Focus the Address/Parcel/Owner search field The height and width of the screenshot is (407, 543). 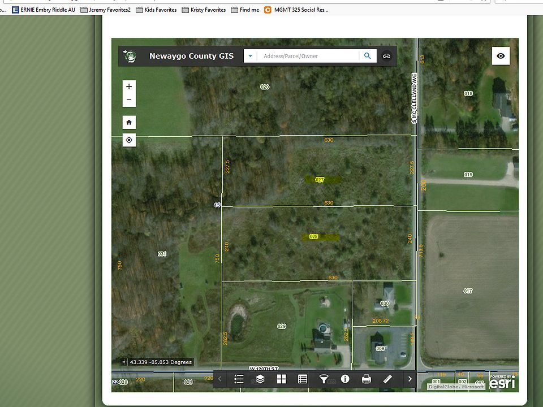click(x=308, y=56)
